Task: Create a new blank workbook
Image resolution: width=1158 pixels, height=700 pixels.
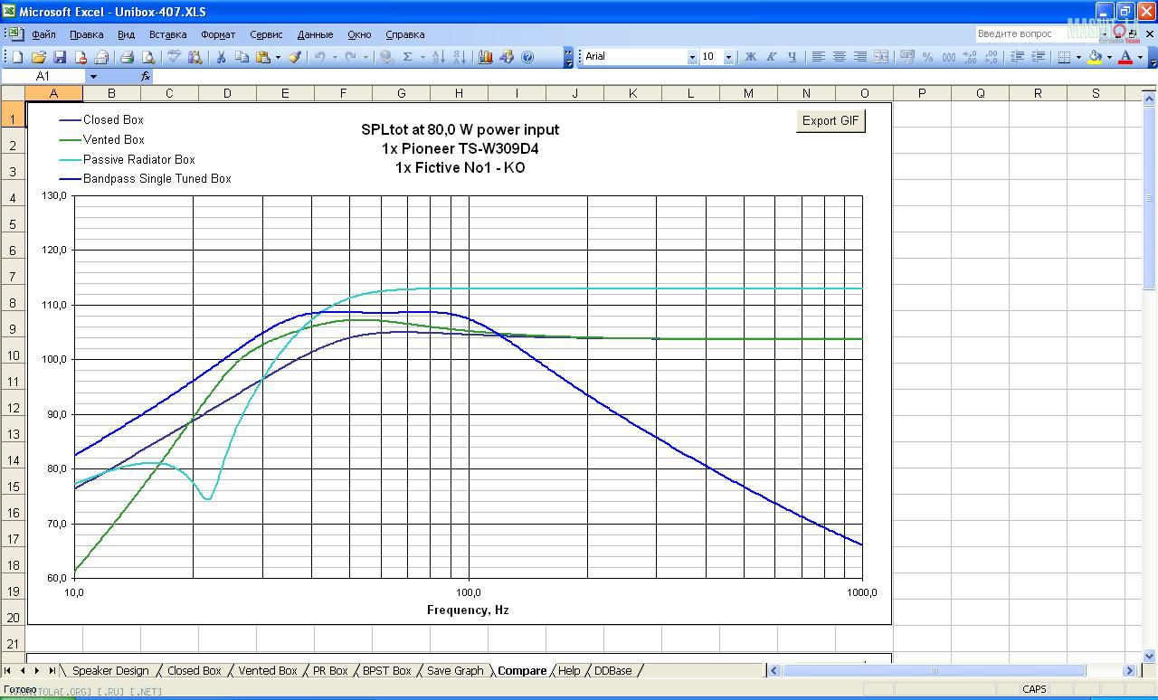Action: [x=17, y=57]
